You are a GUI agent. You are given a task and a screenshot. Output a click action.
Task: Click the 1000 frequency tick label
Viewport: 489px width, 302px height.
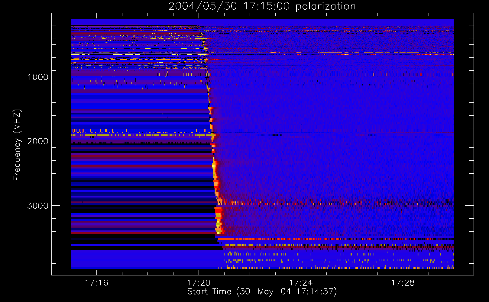38,77
